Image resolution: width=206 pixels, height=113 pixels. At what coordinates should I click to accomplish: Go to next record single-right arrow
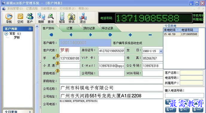click(x=91, y=35)
